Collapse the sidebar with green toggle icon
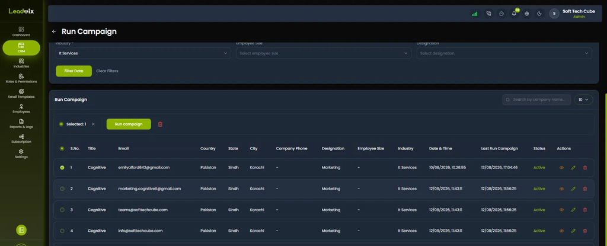 tap(21, 230)
